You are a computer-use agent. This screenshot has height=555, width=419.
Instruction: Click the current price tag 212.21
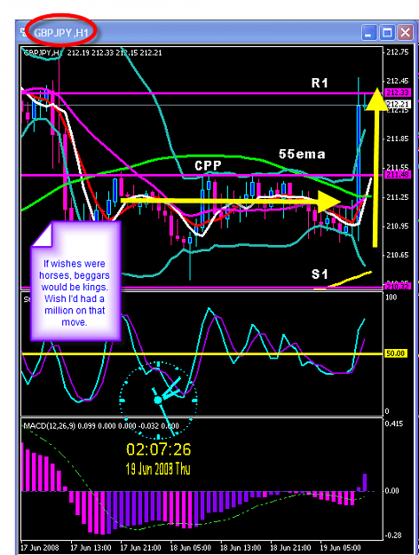tap(398, 104)
